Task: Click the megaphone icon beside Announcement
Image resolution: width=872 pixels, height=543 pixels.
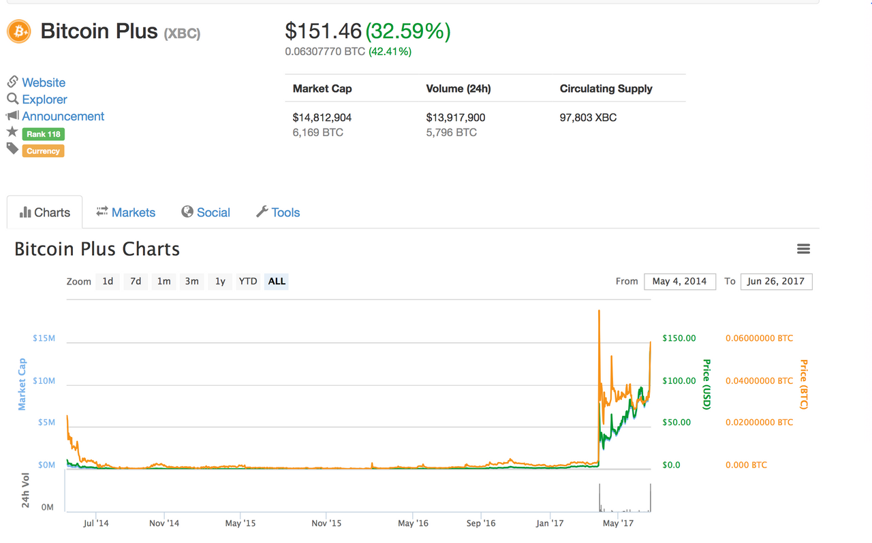Action: [12, 116]
